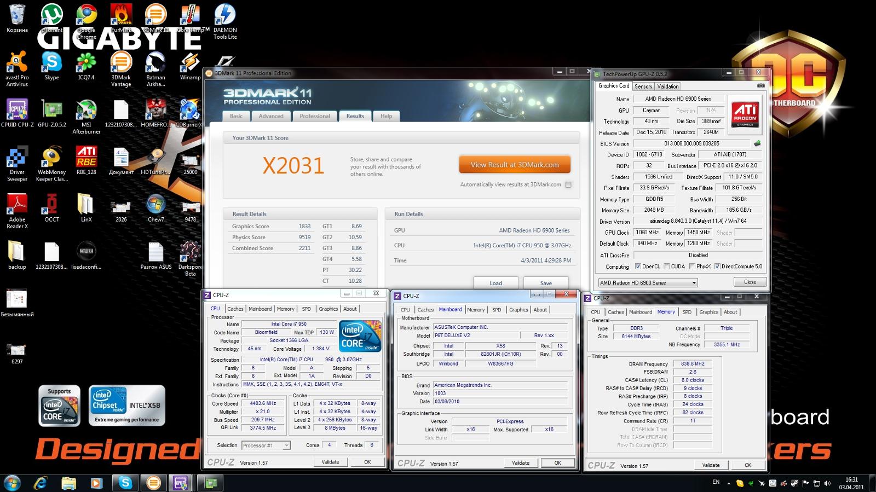Open Internet Explorer from the taskbar
The image size is (876, 492).
[x=41, y=483]
